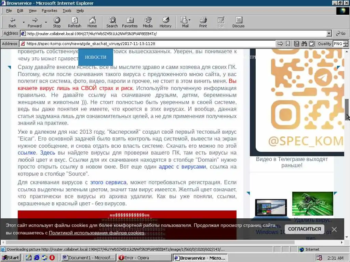Click the Browservice bookmark icon
Viewport: 350px width, 262px height.
click(x=288, y=44)
